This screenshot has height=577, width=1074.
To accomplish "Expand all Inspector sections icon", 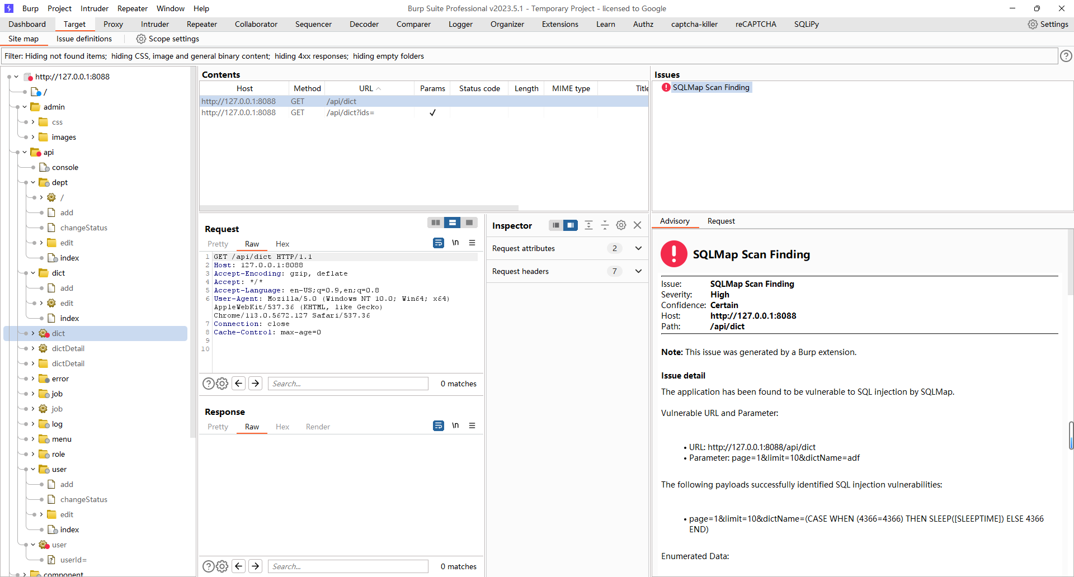I will point(588,225).
